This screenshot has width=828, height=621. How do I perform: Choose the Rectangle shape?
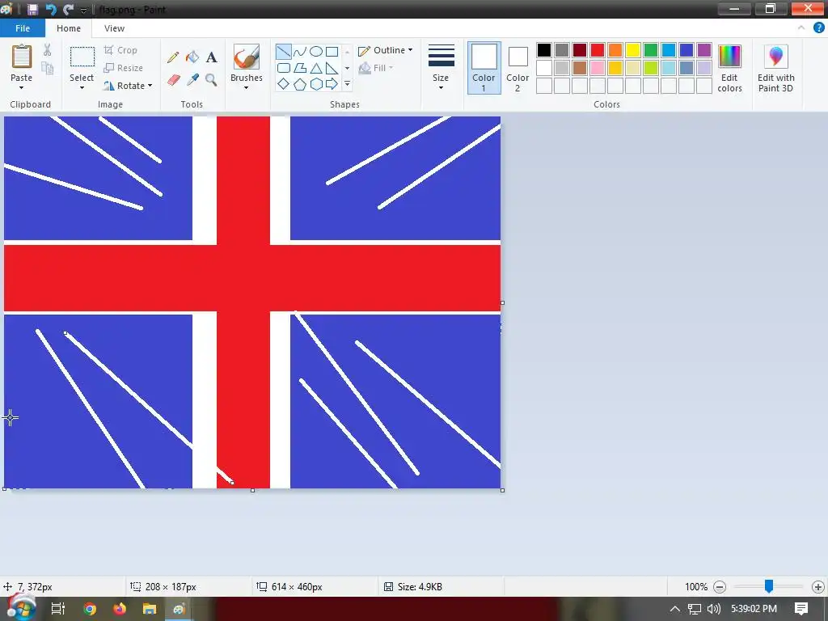(332, 51)
